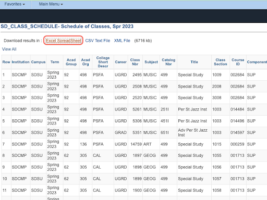Screen dimensions: 267x200
Task: Click the Campus column header
Action: tap(38, 62)
